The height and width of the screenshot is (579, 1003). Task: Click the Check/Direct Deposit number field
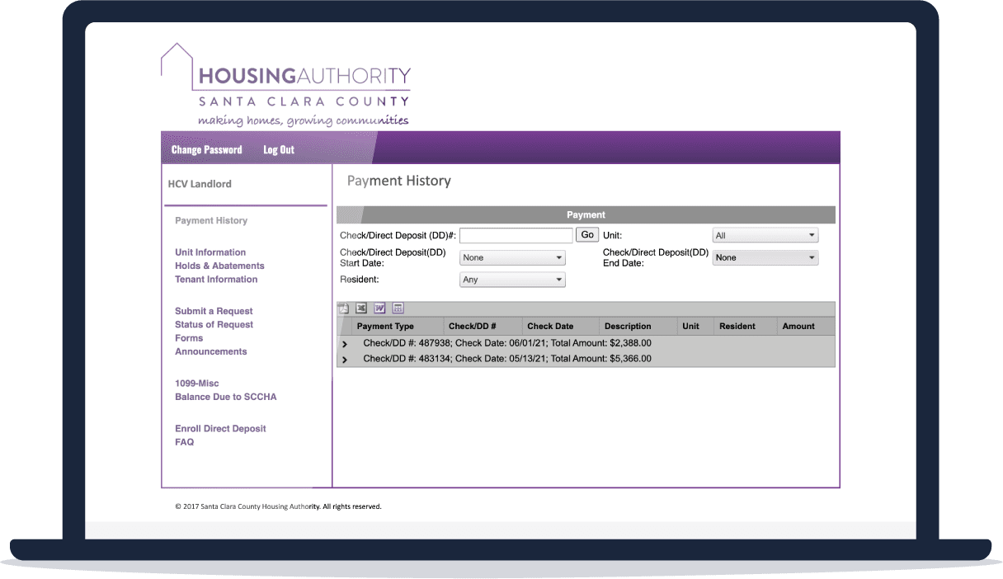click(516, 236)
